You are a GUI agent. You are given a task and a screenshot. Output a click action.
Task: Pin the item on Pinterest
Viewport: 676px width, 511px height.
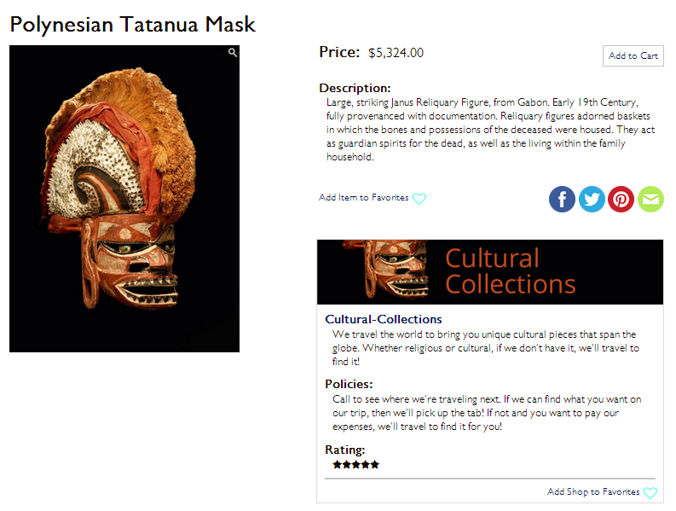click(621, 199)
